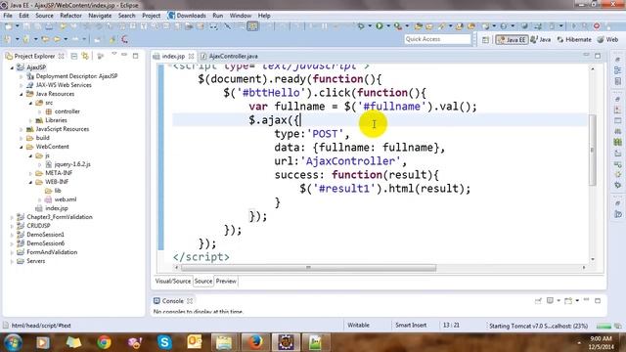Screen dimensions: 626x352
Task: Switch to the Java perspective
Action: tap(541, 39)
